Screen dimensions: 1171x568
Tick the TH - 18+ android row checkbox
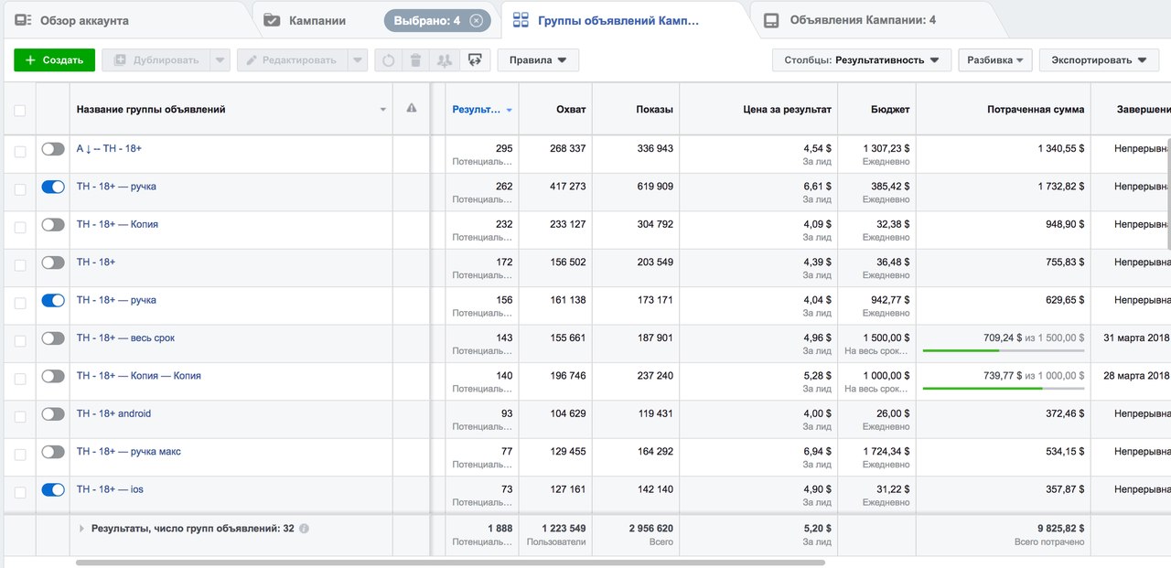[19, 417]
